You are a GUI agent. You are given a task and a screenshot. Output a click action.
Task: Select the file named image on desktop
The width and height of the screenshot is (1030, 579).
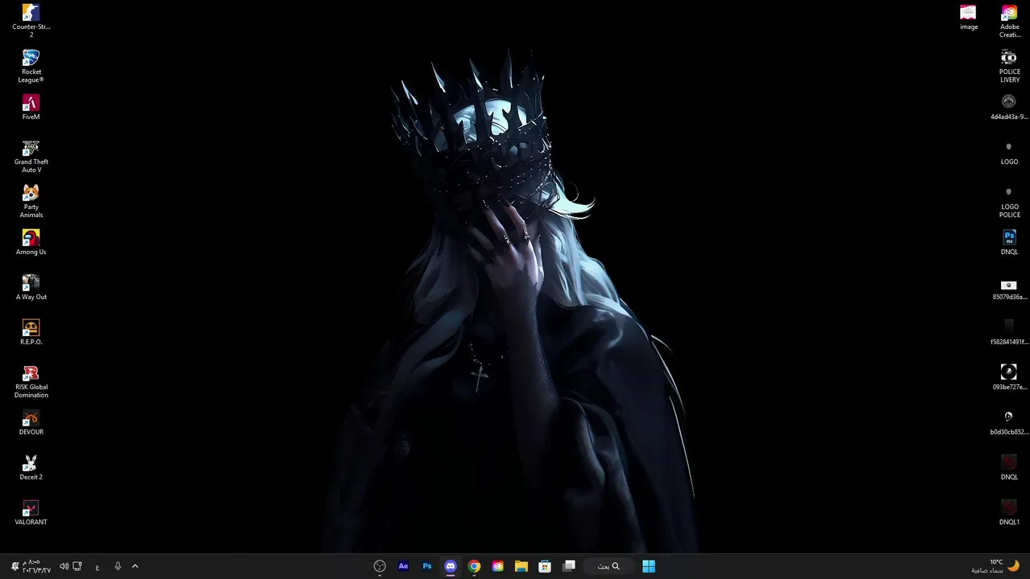pos(969,18)
